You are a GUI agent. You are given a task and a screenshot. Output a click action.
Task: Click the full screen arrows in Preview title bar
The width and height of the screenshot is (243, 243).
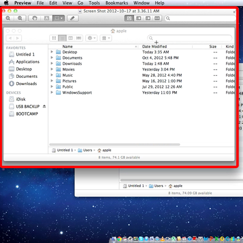pos(234,12)
